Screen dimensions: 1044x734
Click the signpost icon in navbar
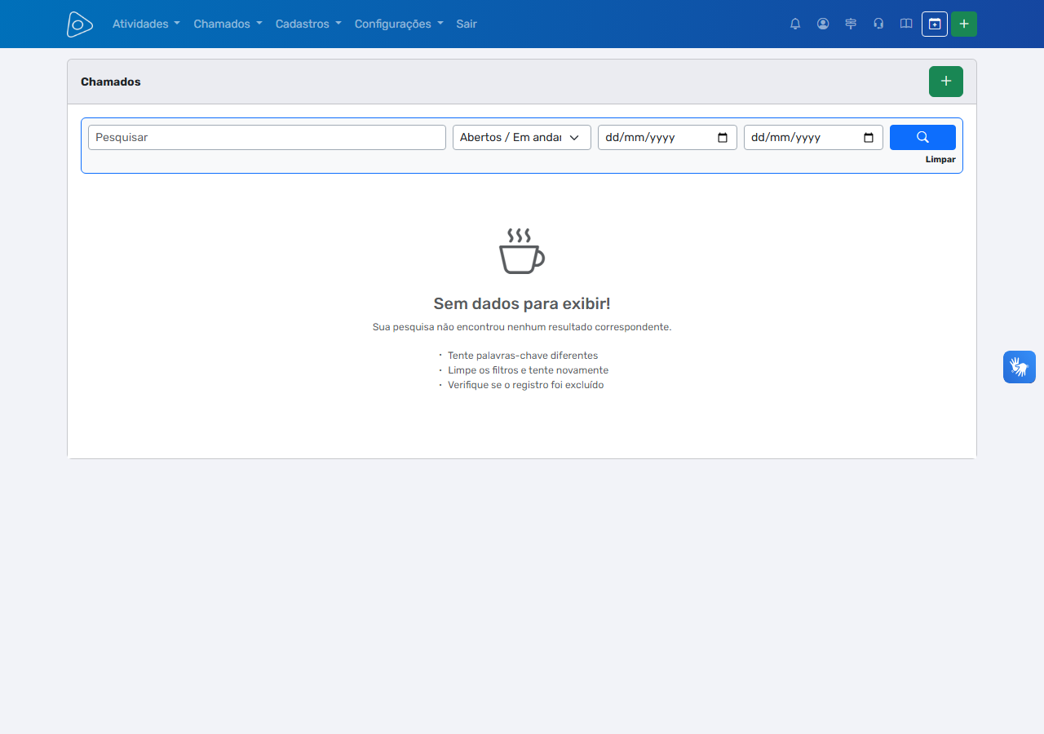coord(851,24)
